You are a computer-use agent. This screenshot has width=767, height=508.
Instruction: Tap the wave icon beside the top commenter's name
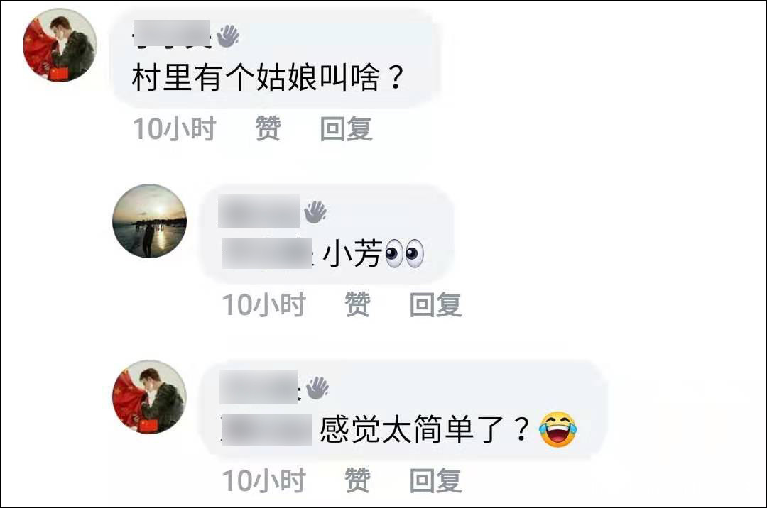click(227, 35)
